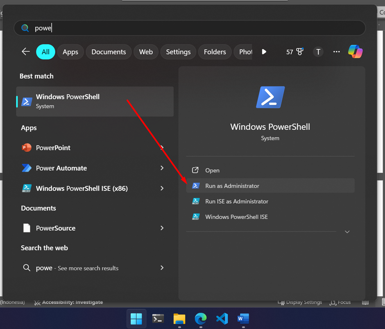Open the three-dot more options menu

pos(336,52)
